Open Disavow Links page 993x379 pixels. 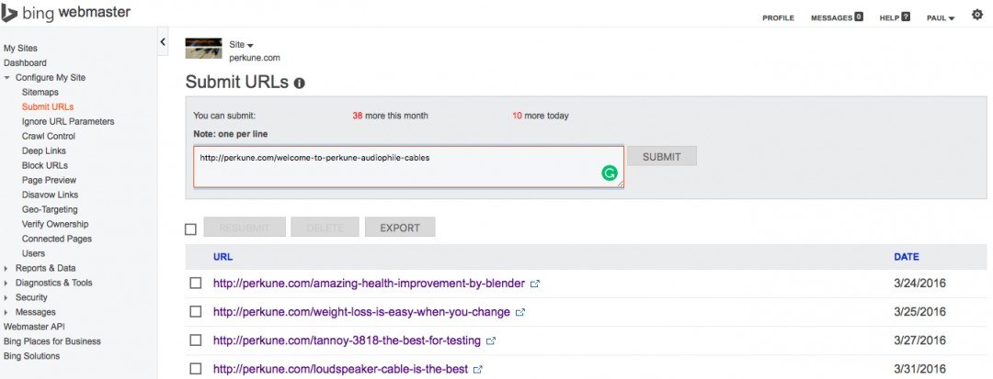(50, 195)
